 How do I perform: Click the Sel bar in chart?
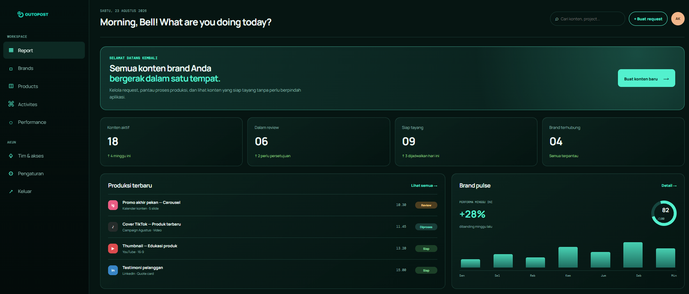click(503, 261)
